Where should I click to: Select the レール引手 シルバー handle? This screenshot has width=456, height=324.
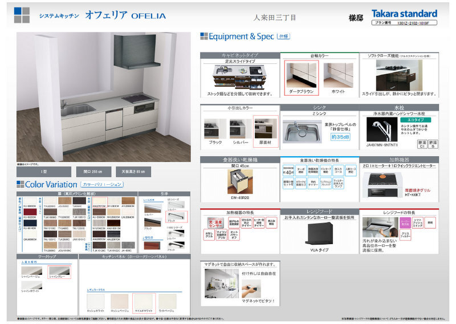[x=153, y=208]
